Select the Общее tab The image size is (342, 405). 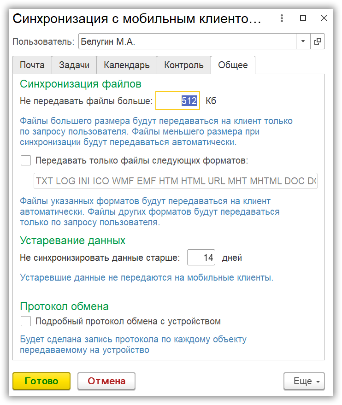[233, 65]
